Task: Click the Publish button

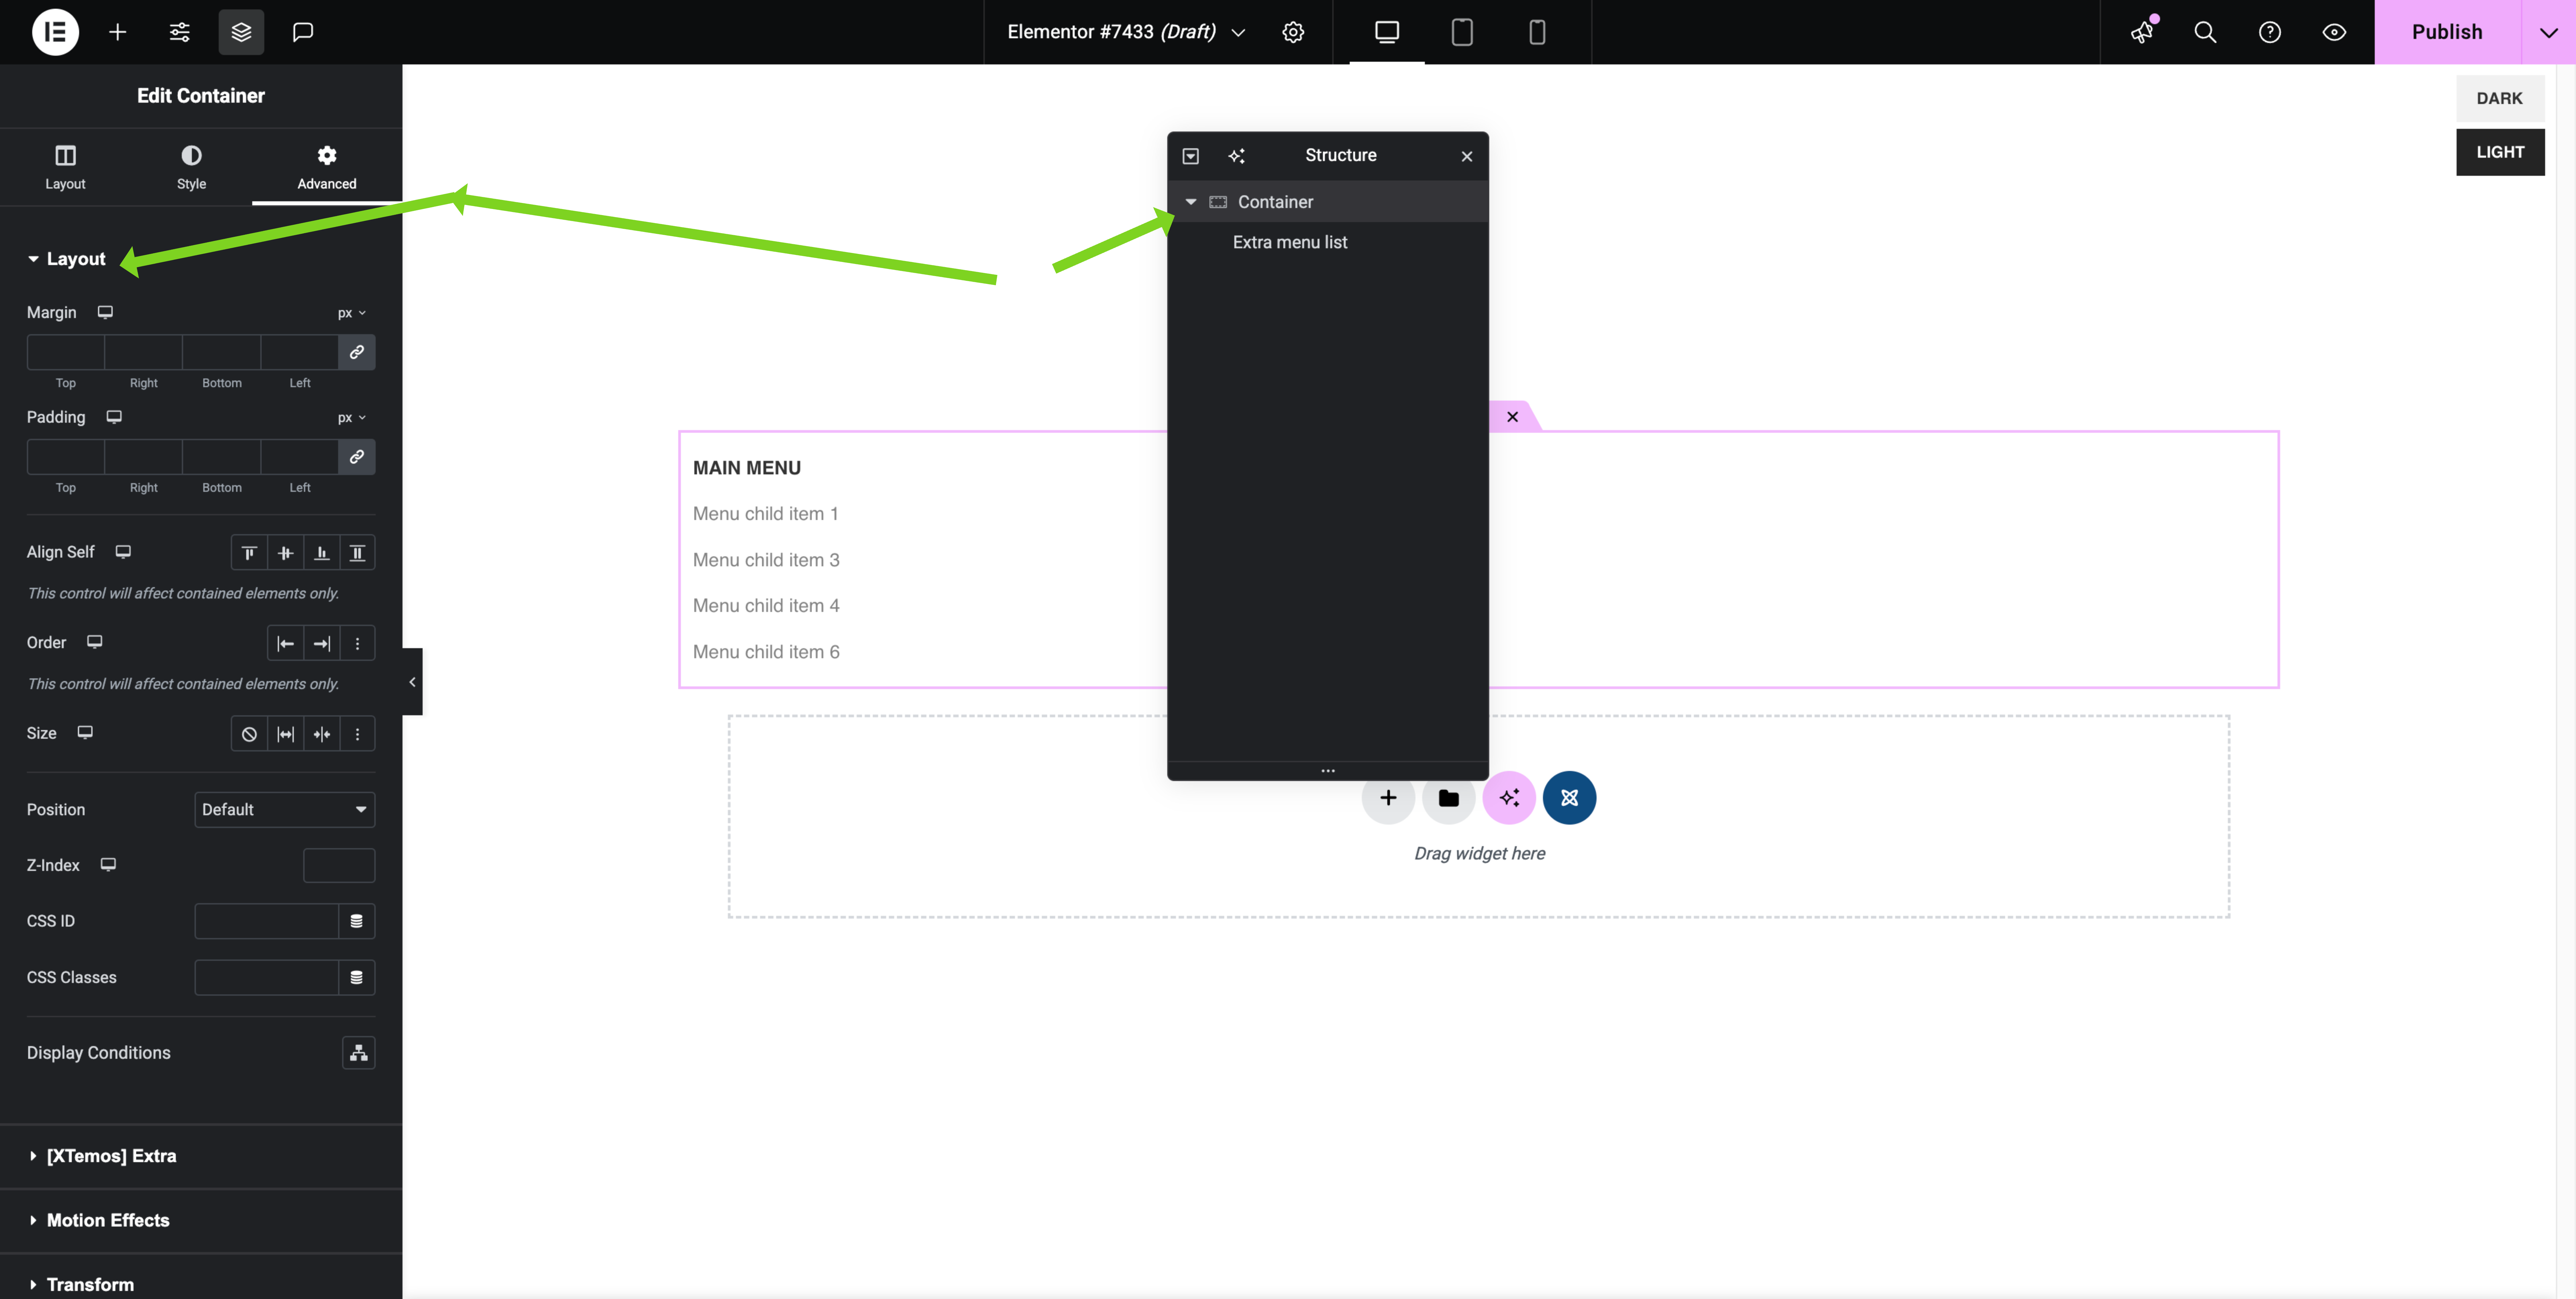Action: coord(2447,32)
